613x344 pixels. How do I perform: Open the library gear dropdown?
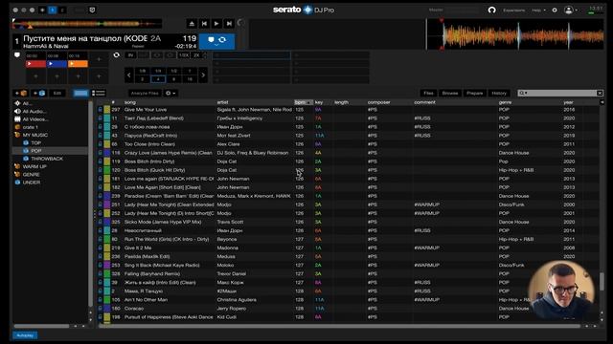[170, 94]
